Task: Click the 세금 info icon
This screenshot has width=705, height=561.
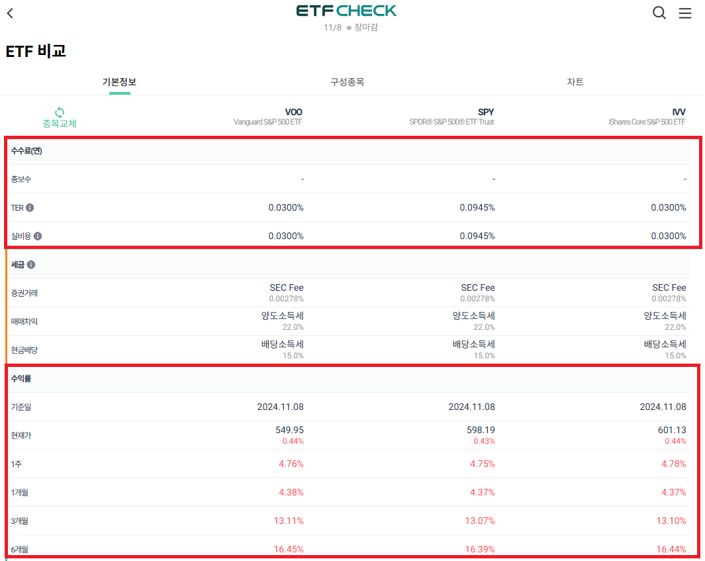Action: [x=31, y=264]
